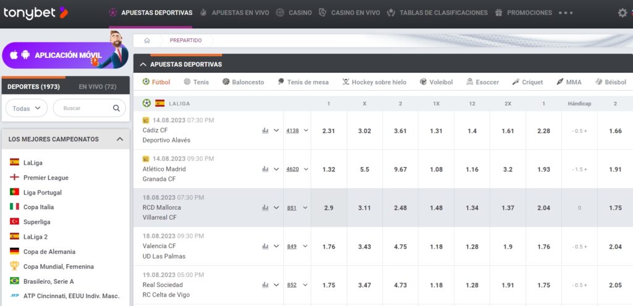Click the ATP icon for ATP Cincinnati

pyautogui.click(x=15, y=296)
